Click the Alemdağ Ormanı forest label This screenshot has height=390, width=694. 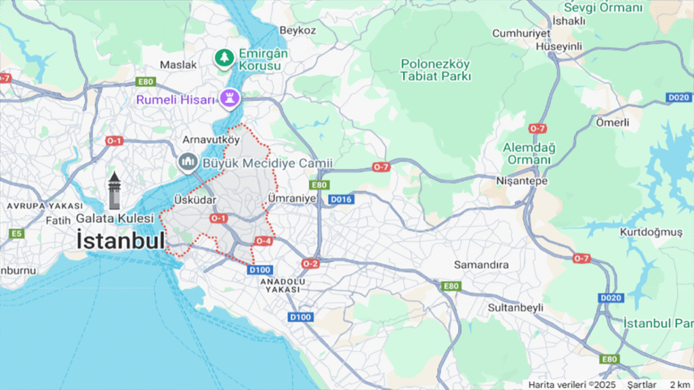(529, 154)
